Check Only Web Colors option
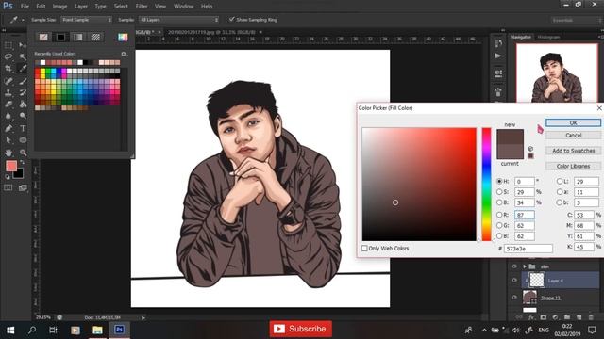604x339 pixels. (364, 249)
